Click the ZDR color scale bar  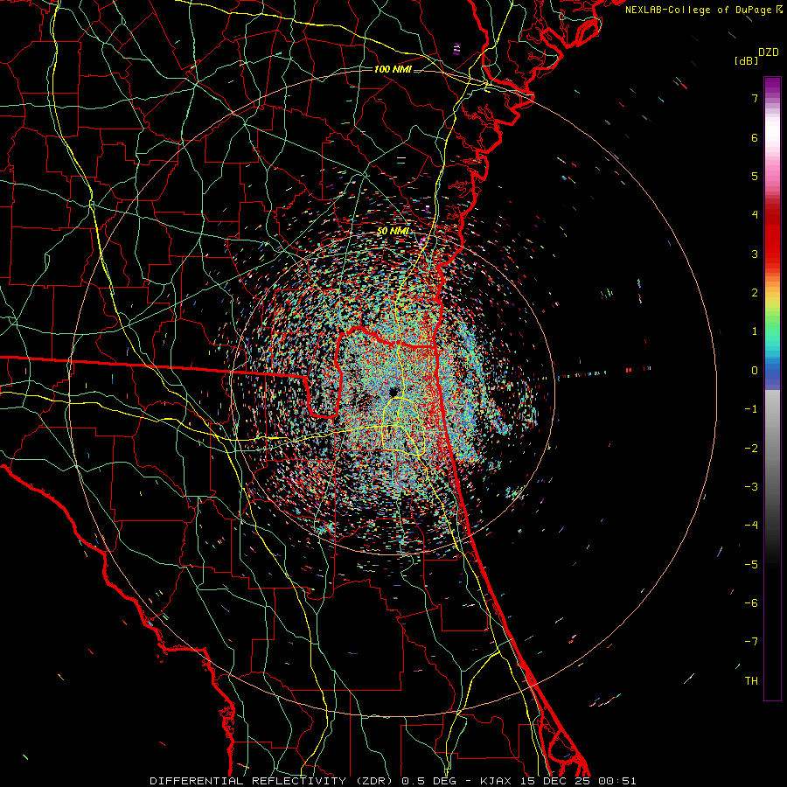point(772,388)
